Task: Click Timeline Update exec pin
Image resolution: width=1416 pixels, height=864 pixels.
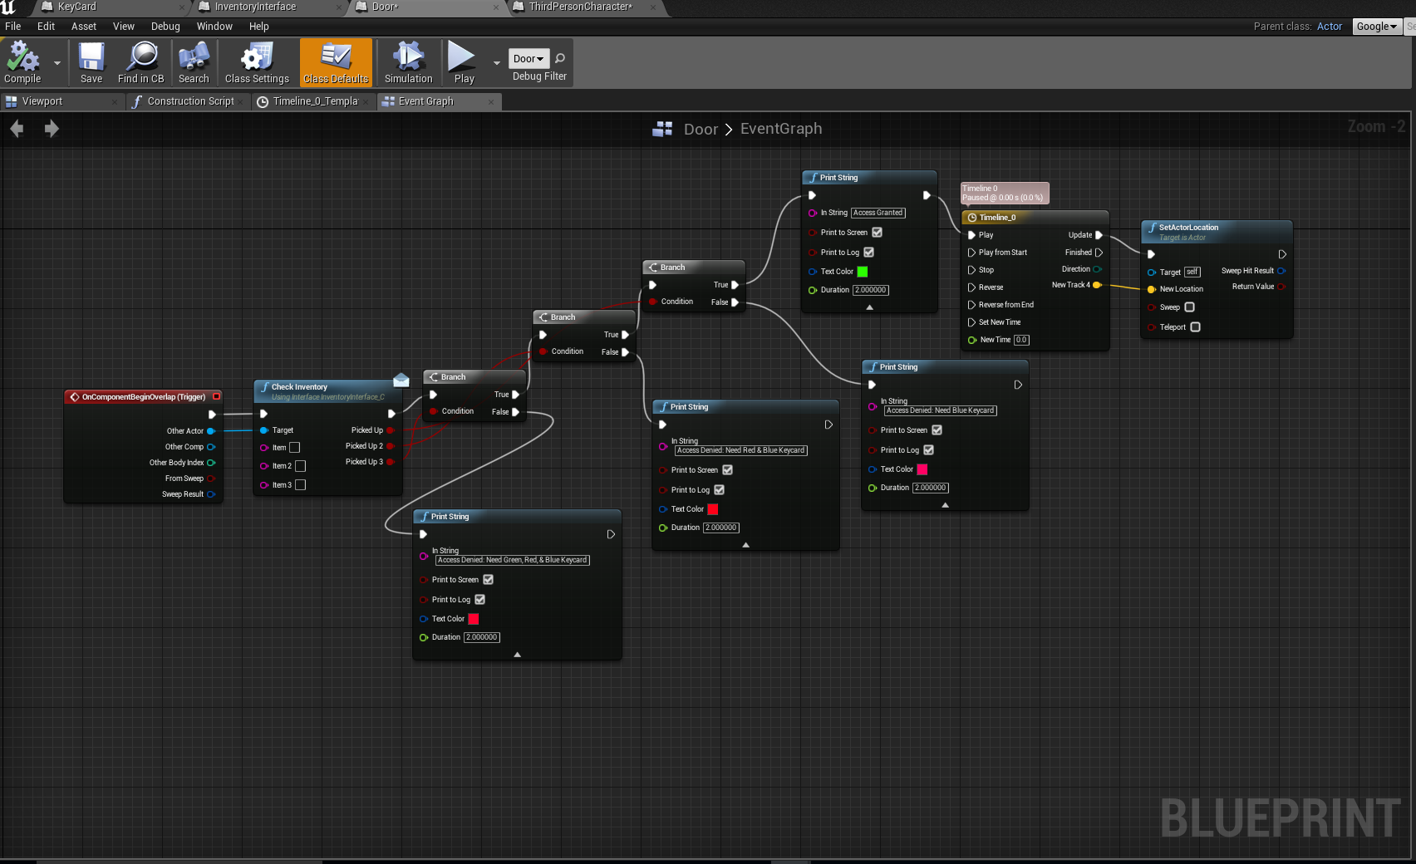Action: pyautogui.click(x=1099, y=235)
